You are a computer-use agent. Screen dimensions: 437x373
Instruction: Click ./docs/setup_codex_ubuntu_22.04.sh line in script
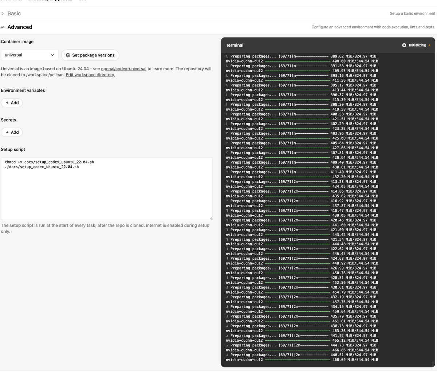point(42,167)
